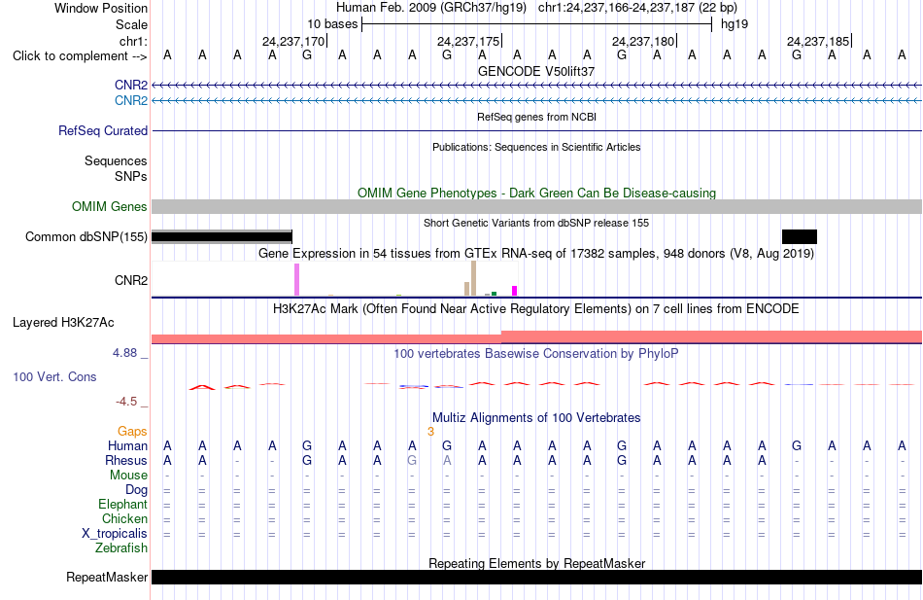Open 100 vertebrates Basewise Conservation by PhyloP title
This screenshot has height=600, width=923.
click(536, 354)
